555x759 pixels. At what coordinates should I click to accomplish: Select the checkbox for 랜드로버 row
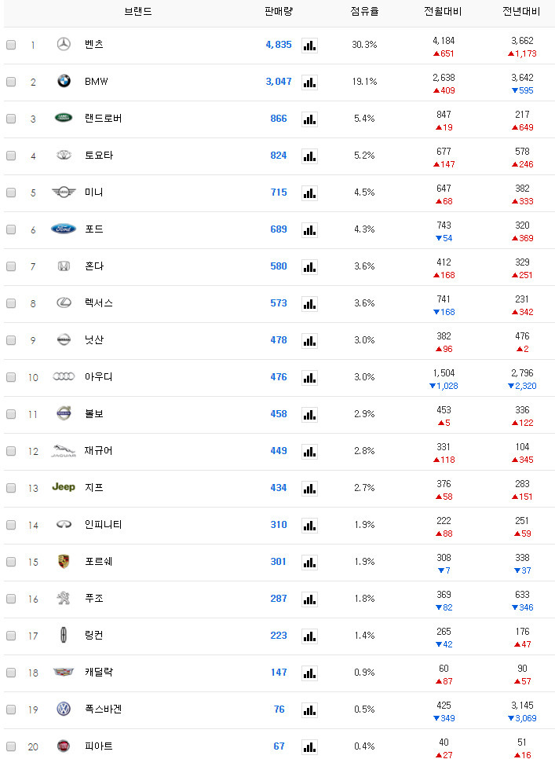point(11,119)
